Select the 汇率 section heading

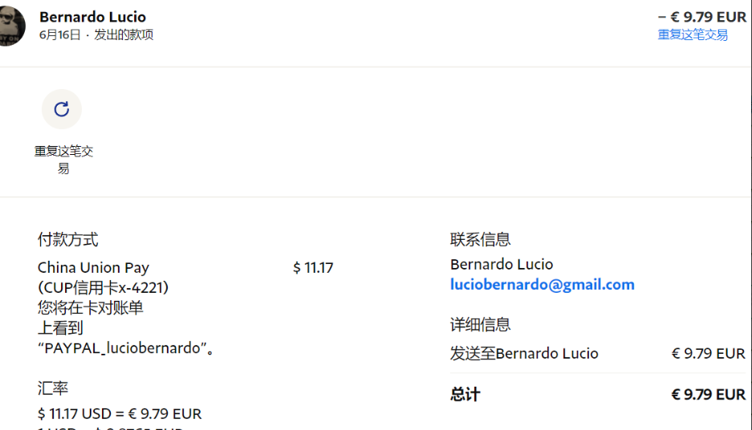[x=53, y=388]
